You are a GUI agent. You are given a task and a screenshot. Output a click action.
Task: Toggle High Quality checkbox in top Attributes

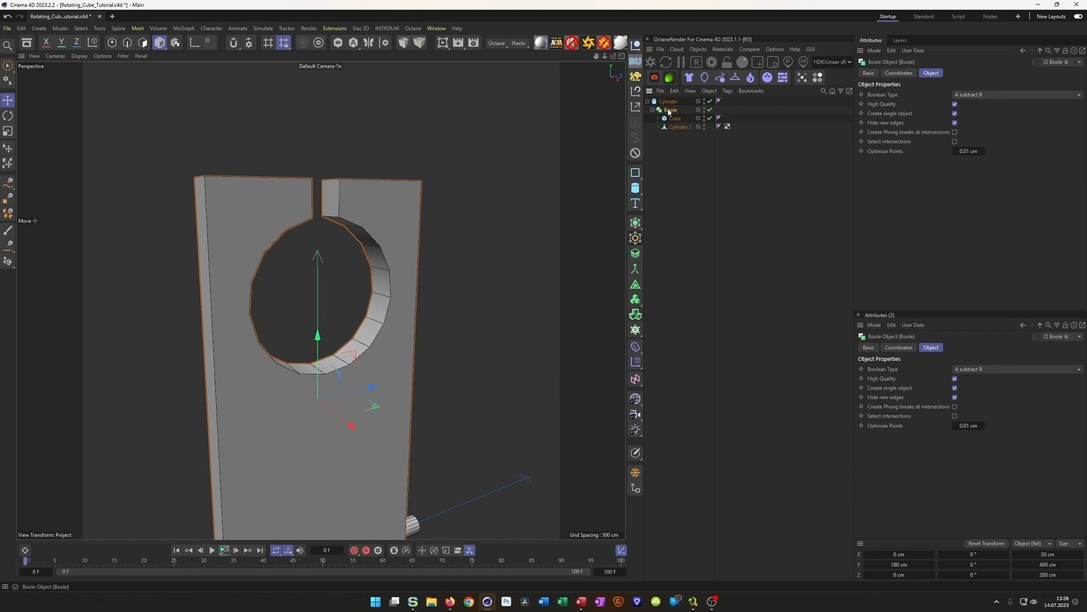point(954,104)
